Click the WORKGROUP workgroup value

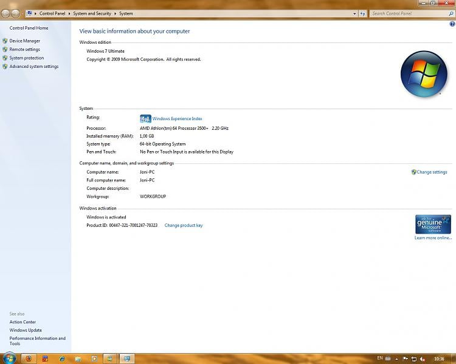(153, 197)
